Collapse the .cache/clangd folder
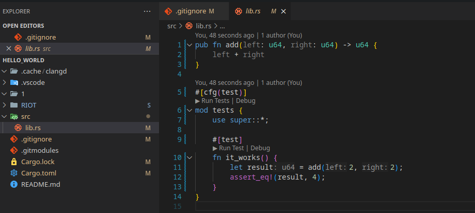The width and height of the screenshot is (475, 213). pos(5,71)
